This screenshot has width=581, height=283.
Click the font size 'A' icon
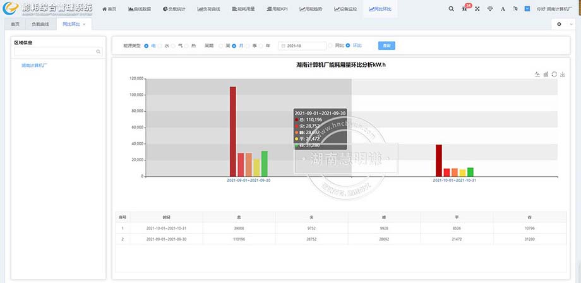[x=503, y=9]
